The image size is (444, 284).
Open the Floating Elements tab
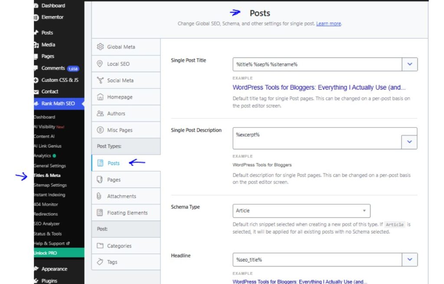coord(126,212)
